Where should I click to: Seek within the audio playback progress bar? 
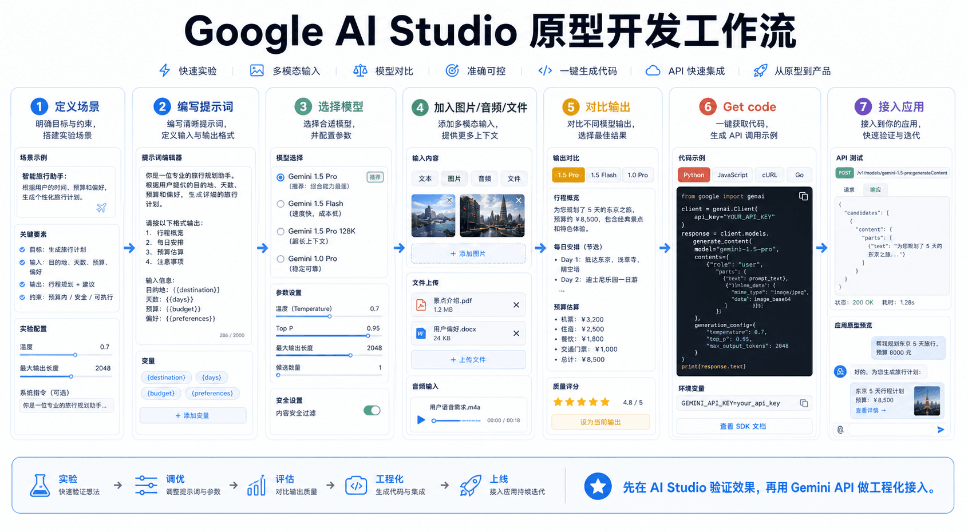[x=457, y=420]
